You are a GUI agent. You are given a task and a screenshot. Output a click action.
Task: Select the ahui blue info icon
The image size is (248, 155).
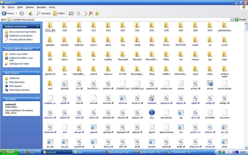tap(152, 113)
